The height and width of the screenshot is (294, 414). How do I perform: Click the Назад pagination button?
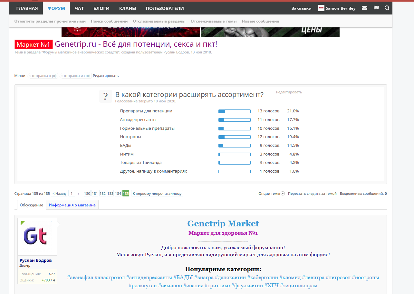59,194
